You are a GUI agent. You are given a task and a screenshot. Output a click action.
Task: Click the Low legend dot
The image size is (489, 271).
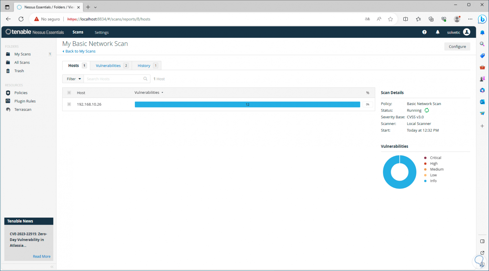tap(425, 175)
